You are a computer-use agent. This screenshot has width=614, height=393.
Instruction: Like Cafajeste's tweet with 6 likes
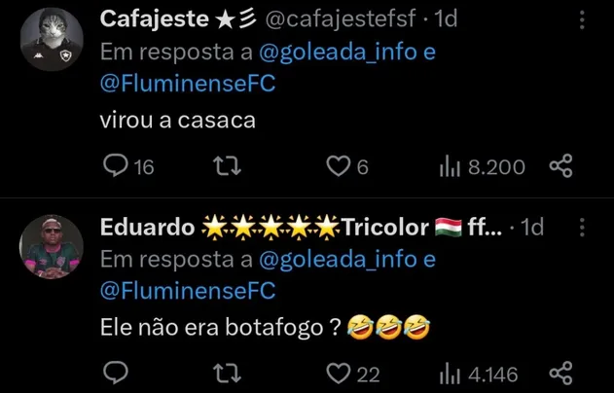click(x=338, y=167)
